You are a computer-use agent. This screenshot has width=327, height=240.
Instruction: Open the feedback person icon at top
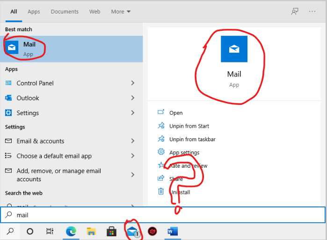pos(295,12)
